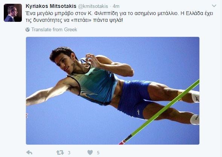The height and width of the screenshot is (157, 222).
Task: Translate the tweet from Greek
Action: (x=54, y=30)
